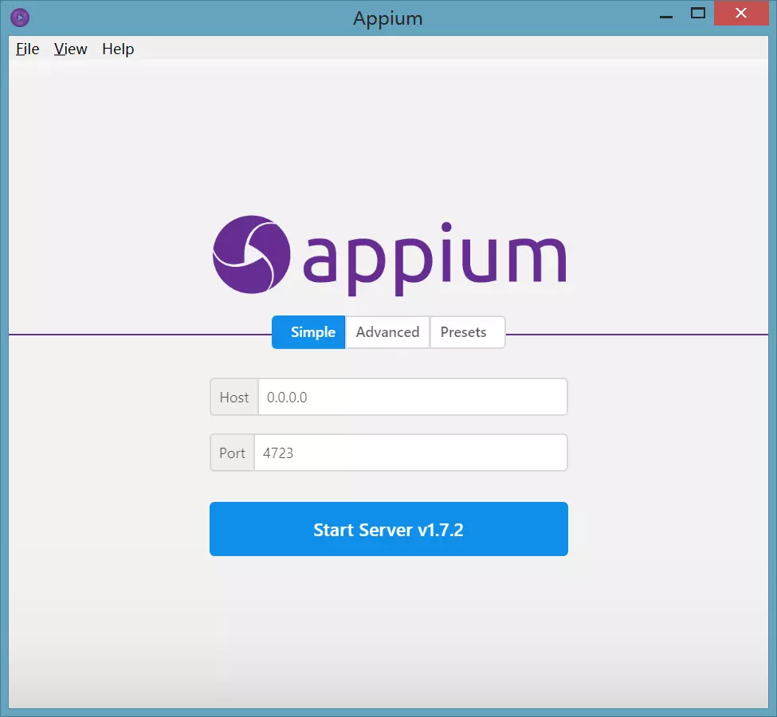777x717 pixels.
Task: Click the Port input field
Action: (x=410, y=453)
